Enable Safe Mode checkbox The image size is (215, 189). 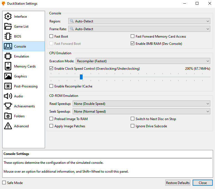tap(4, 183)
